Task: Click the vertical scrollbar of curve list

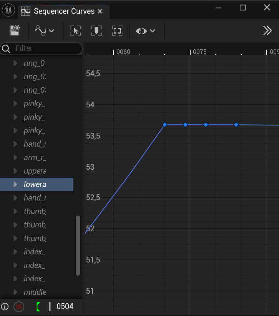Action: 78,246
